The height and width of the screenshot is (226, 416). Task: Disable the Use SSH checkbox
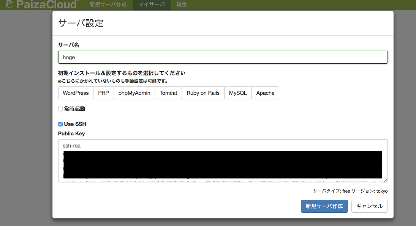click(60, 124)
